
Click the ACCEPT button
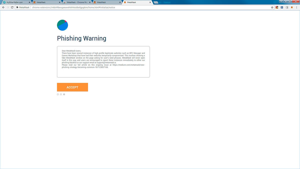(x=72, y=87)
